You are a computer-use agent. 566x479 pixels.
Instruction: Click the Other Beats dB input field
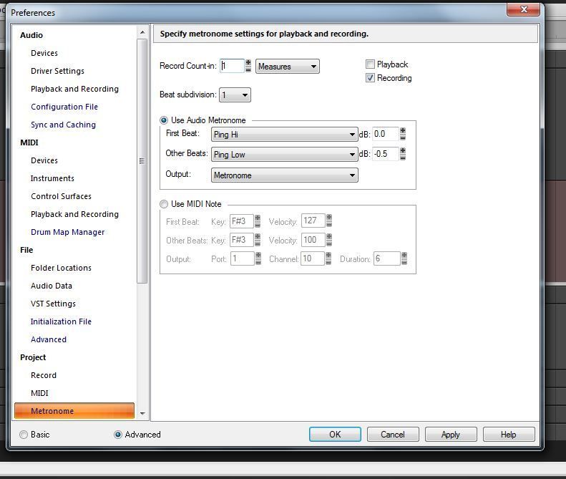click(x=385, y=154)
